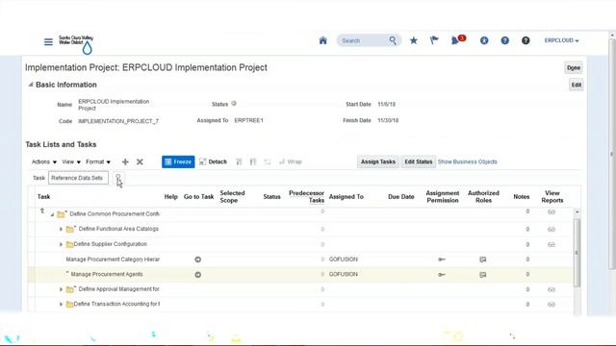Open the Format dropdown menu
The image size is (616, 346).
[x=98, y=161]
